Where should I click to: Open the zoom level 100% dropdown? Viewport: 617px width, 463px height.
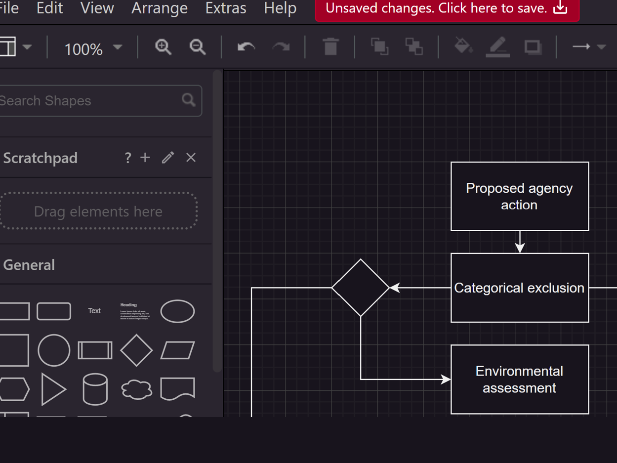pos(92,48)
